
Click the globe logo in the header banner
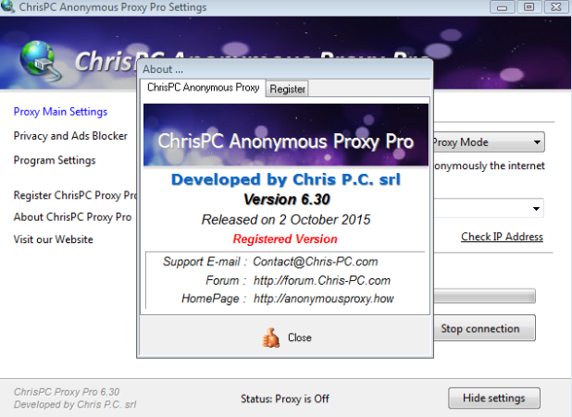tap(40, 61)
